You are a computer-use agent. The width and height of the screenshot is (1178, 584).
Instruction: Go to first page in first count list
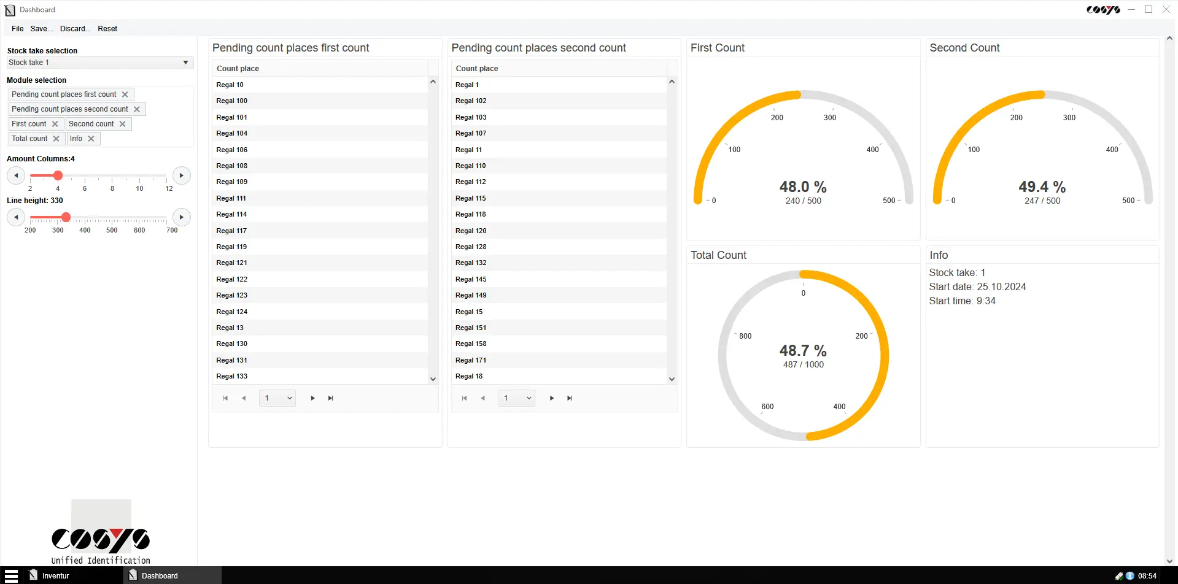tap(225, 398)
